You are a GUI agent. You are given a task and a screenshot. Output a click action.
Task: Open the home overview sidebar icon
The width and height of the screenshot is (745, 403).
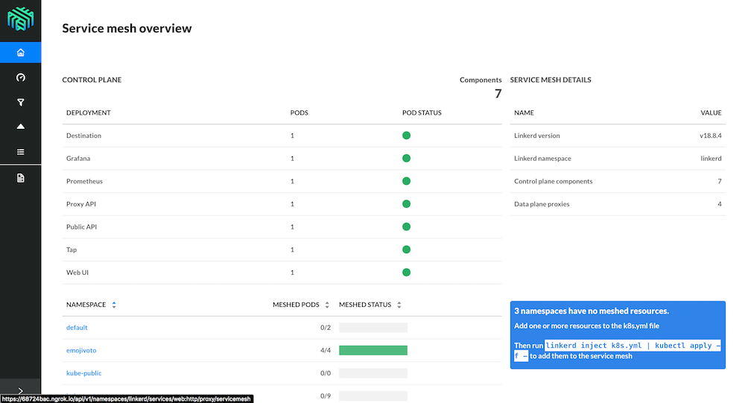pyautogui.click(x=20, y=52)
